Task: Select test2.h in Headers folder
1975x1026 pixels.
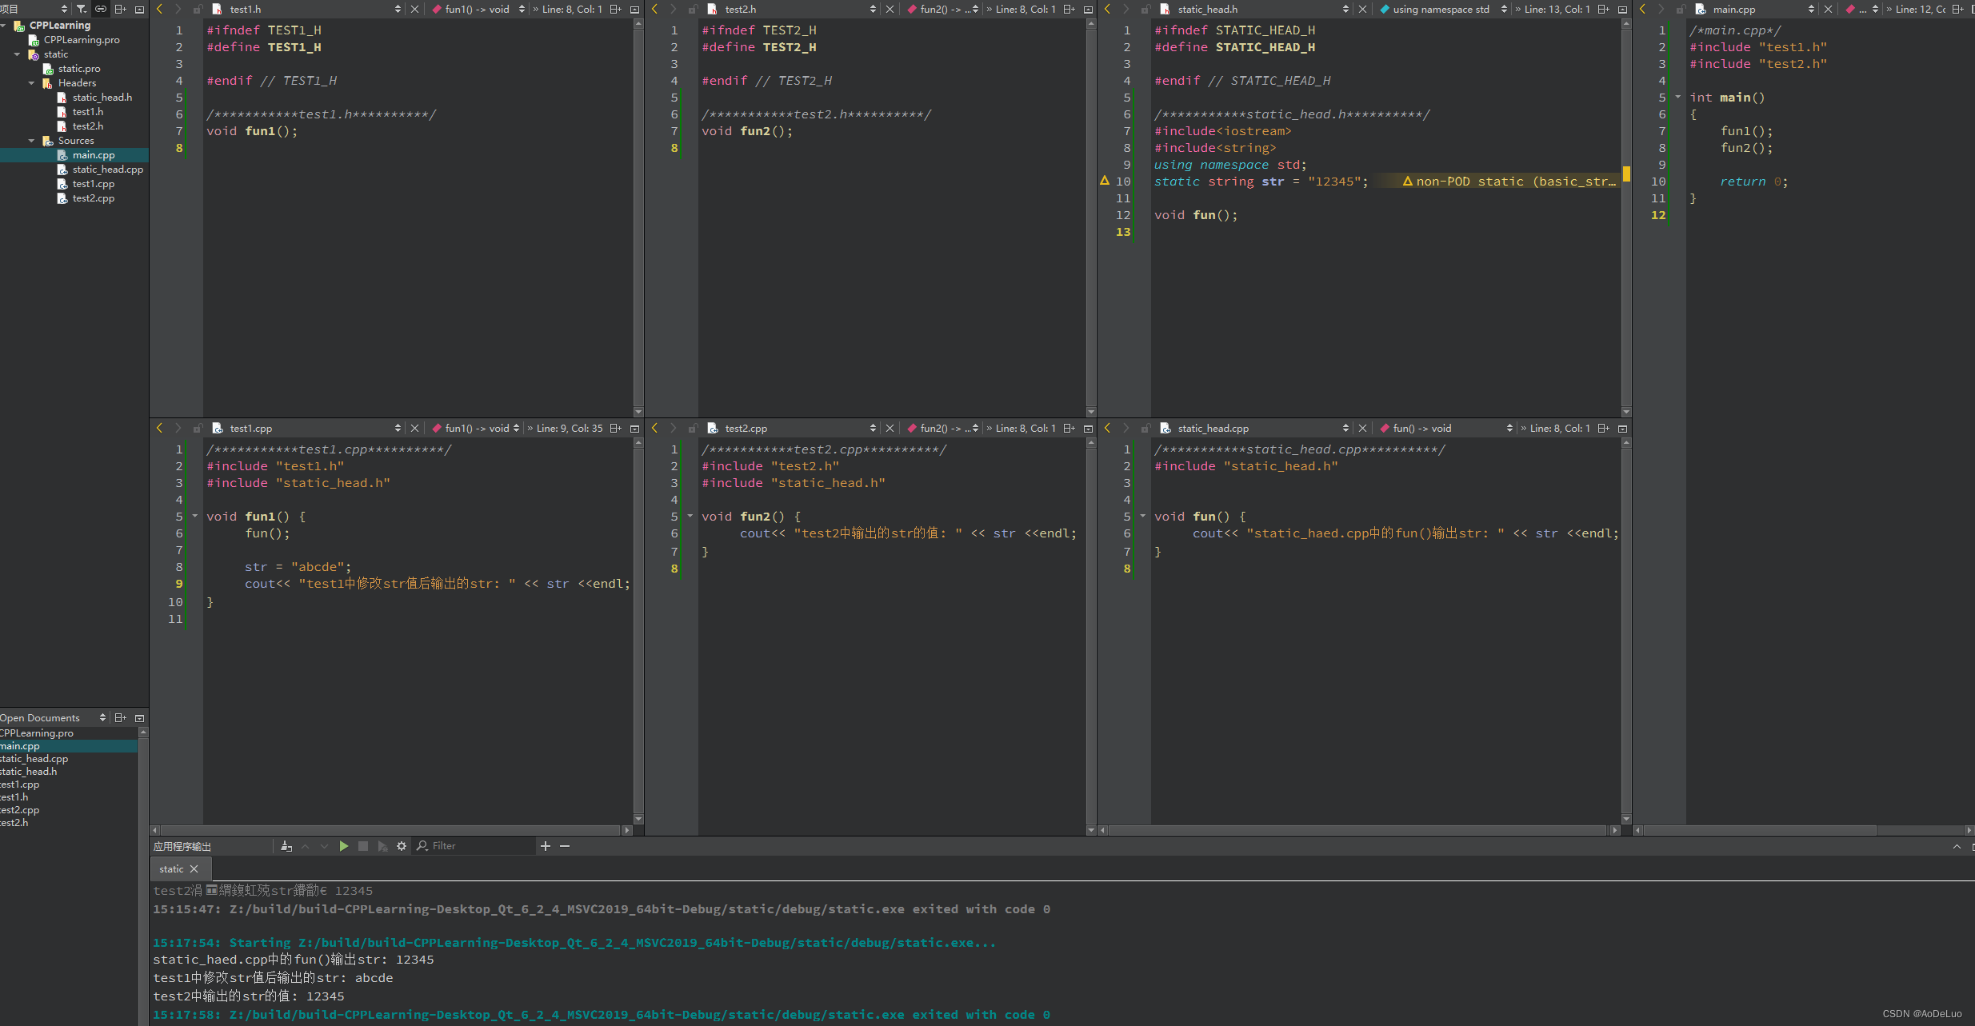Action: [x=87, y=126]
